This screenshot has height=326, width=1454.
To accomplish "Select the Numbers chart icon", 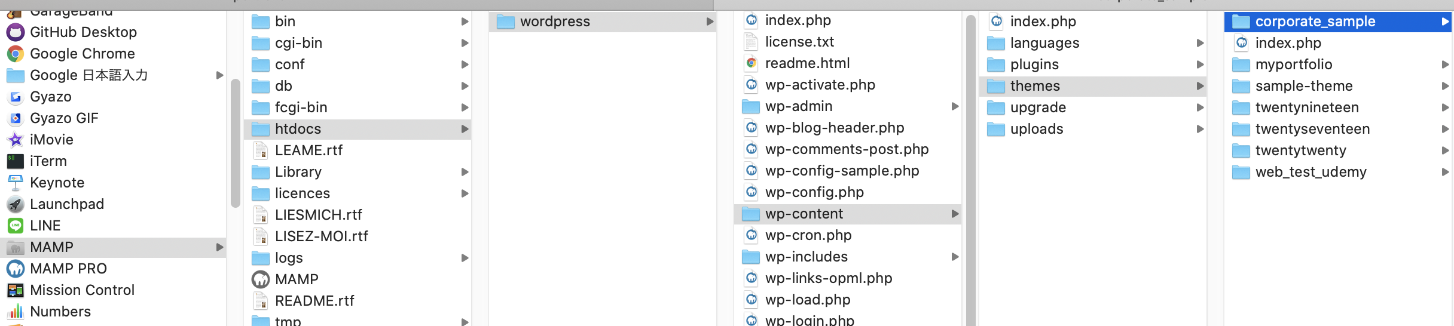I will click(x=15, y=312).
